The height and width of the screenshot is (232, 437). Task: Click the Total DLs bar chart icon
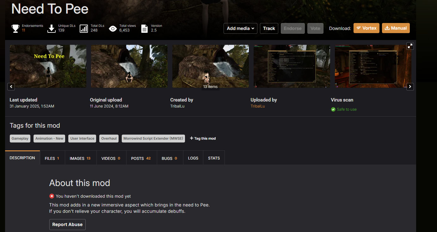point(84,29)
